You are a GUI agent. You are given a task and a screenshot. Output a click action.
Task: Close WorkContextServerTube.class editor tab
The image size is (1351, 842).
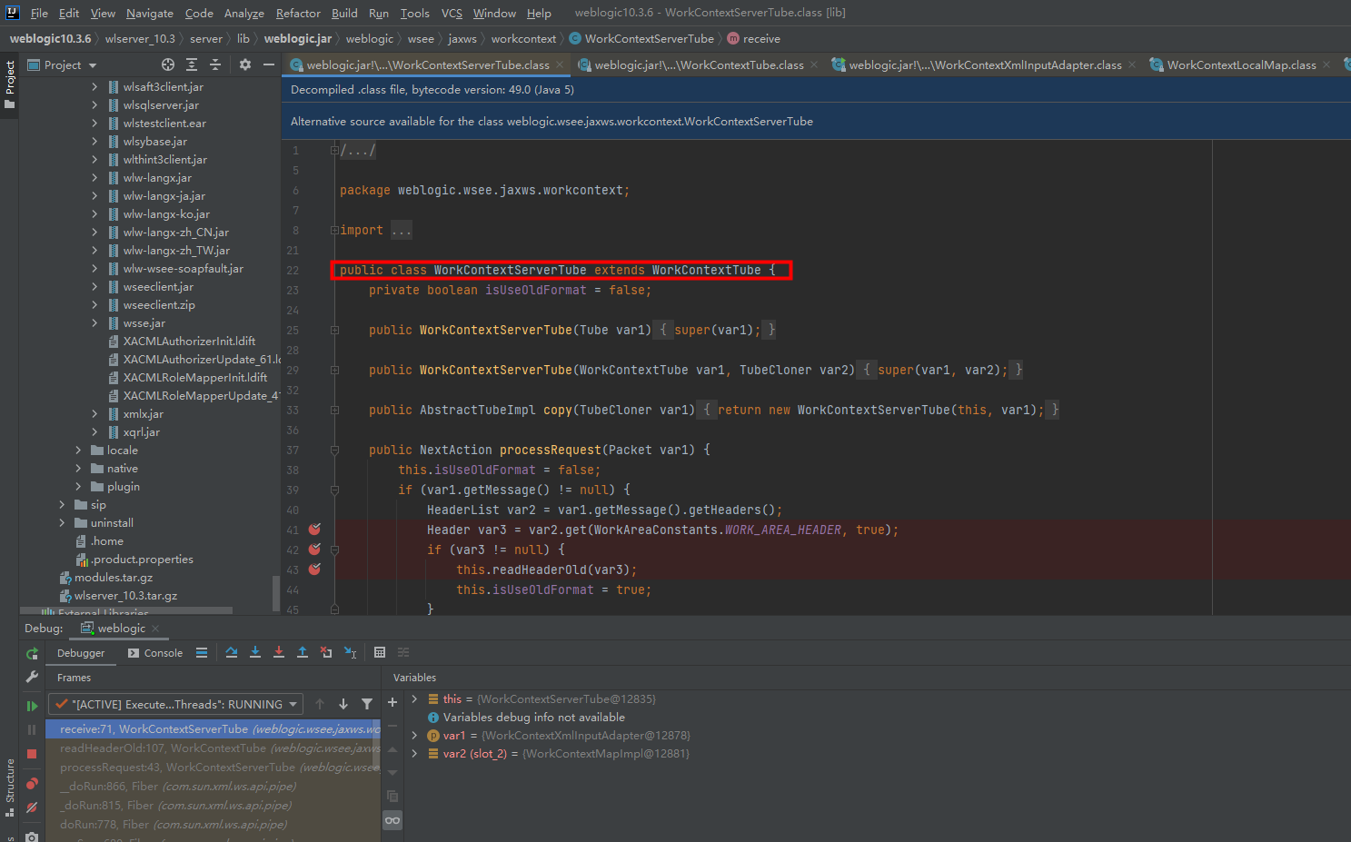tap(560, 64)
